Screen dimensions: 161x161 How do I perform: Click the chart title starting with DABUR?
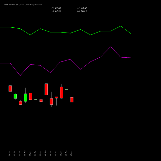click(23, 5)
